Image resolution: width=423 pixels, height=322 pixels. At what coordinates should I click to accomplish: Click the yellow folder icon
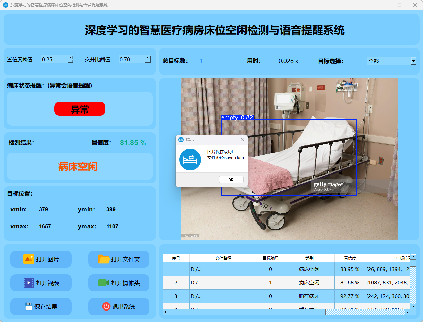tap(104, 259)
